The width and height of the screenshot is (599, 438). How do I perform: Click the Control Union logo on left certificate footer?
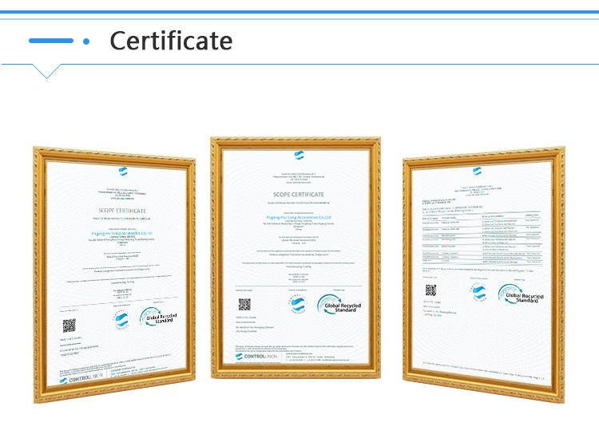(x=81, y=379)
